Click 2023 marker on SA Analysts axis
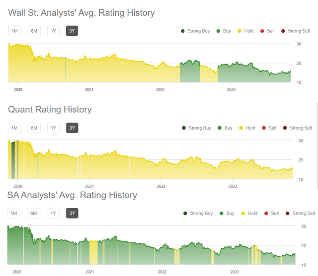The width and height of the screenshot is (318, 276). pos(231,273)
